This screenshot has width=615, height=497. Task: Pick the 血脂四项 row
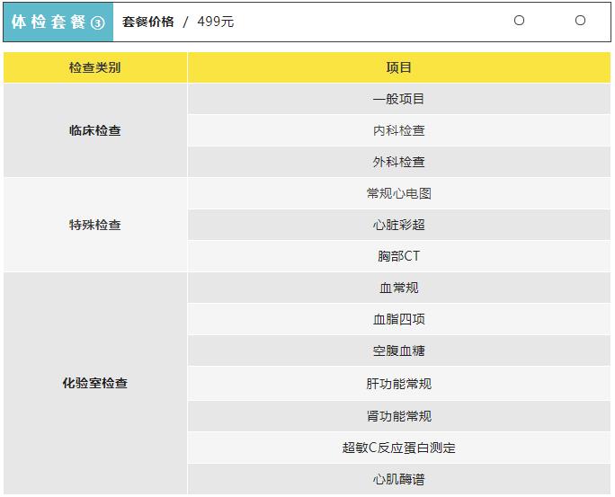(398, 319)
